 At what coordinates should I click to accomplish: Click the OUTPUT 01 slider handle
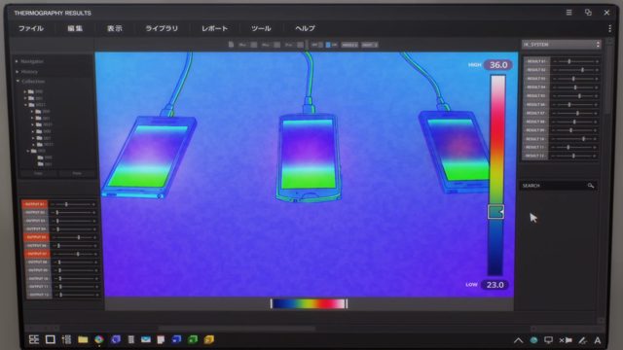pyautogui.click(x=66, y=204)
